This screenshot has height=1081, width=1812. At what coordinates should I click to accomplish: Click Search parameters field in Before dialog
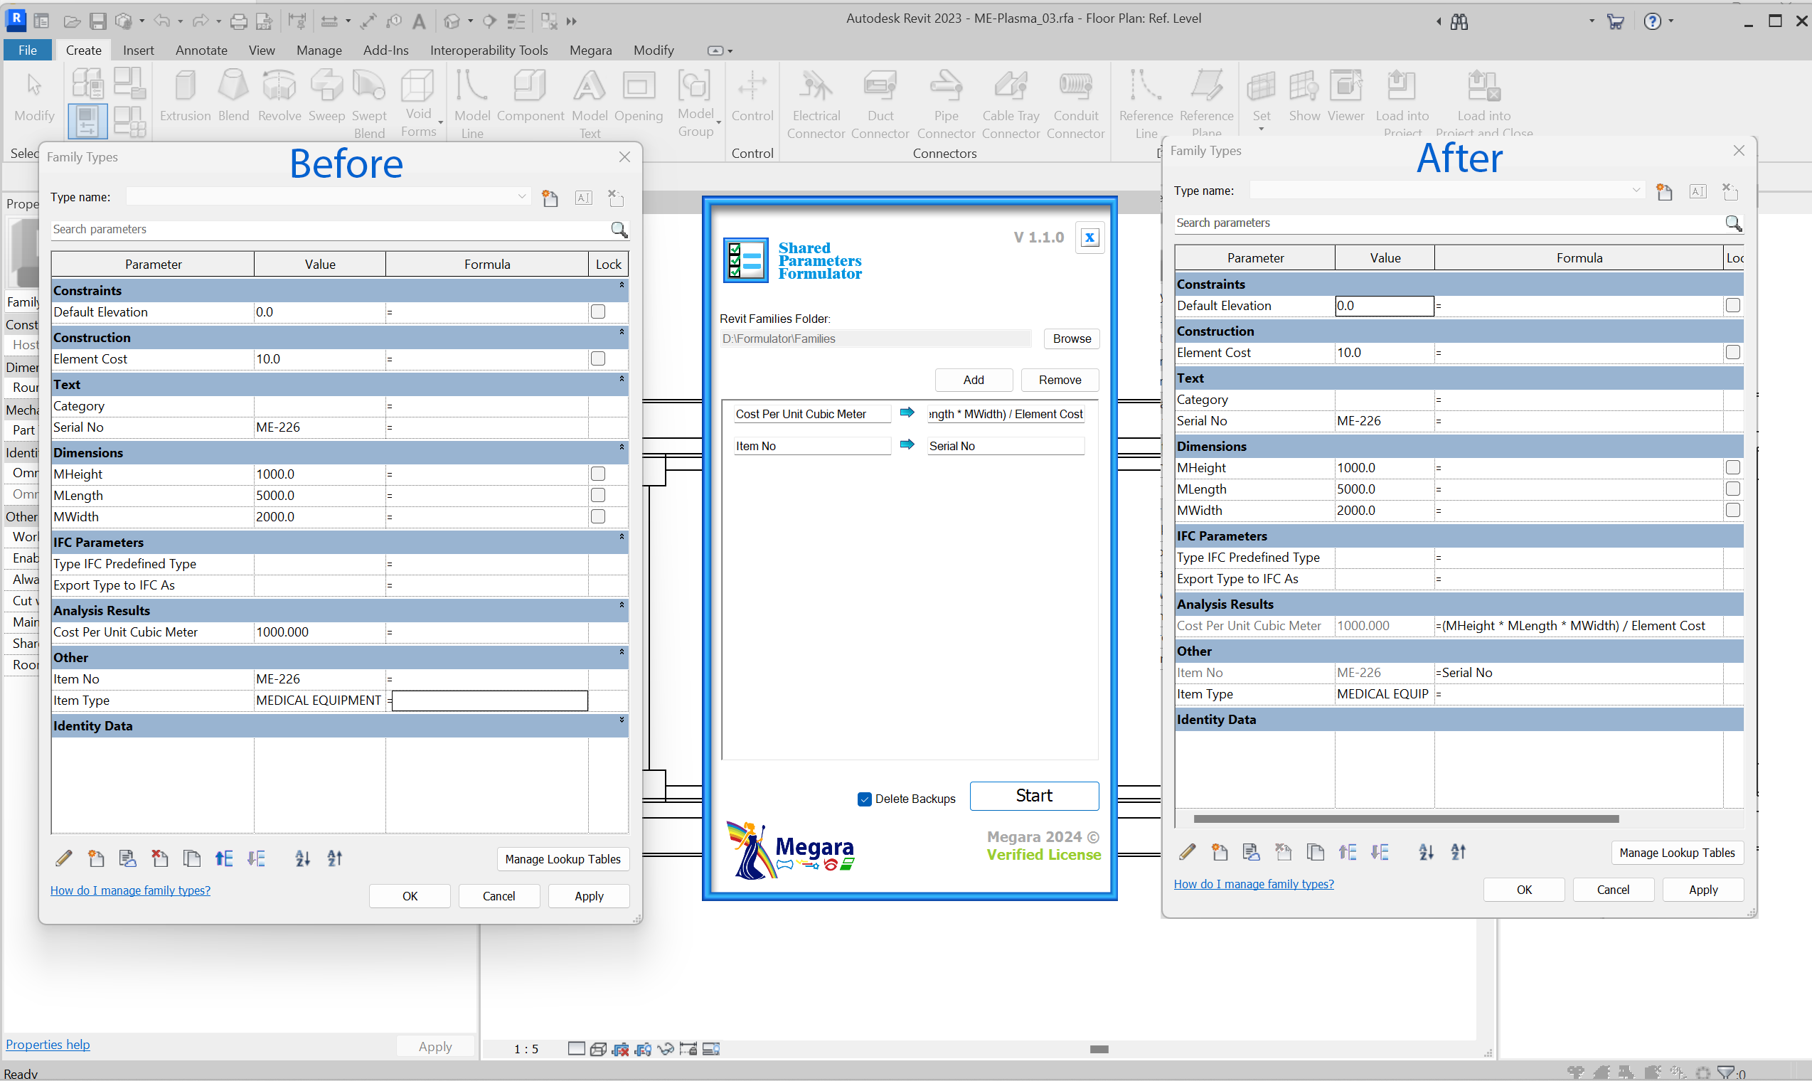328,230
